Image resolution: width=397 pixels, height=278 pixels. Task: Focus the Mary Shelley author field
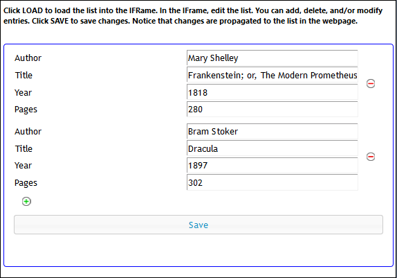click(x=273, y=58)
